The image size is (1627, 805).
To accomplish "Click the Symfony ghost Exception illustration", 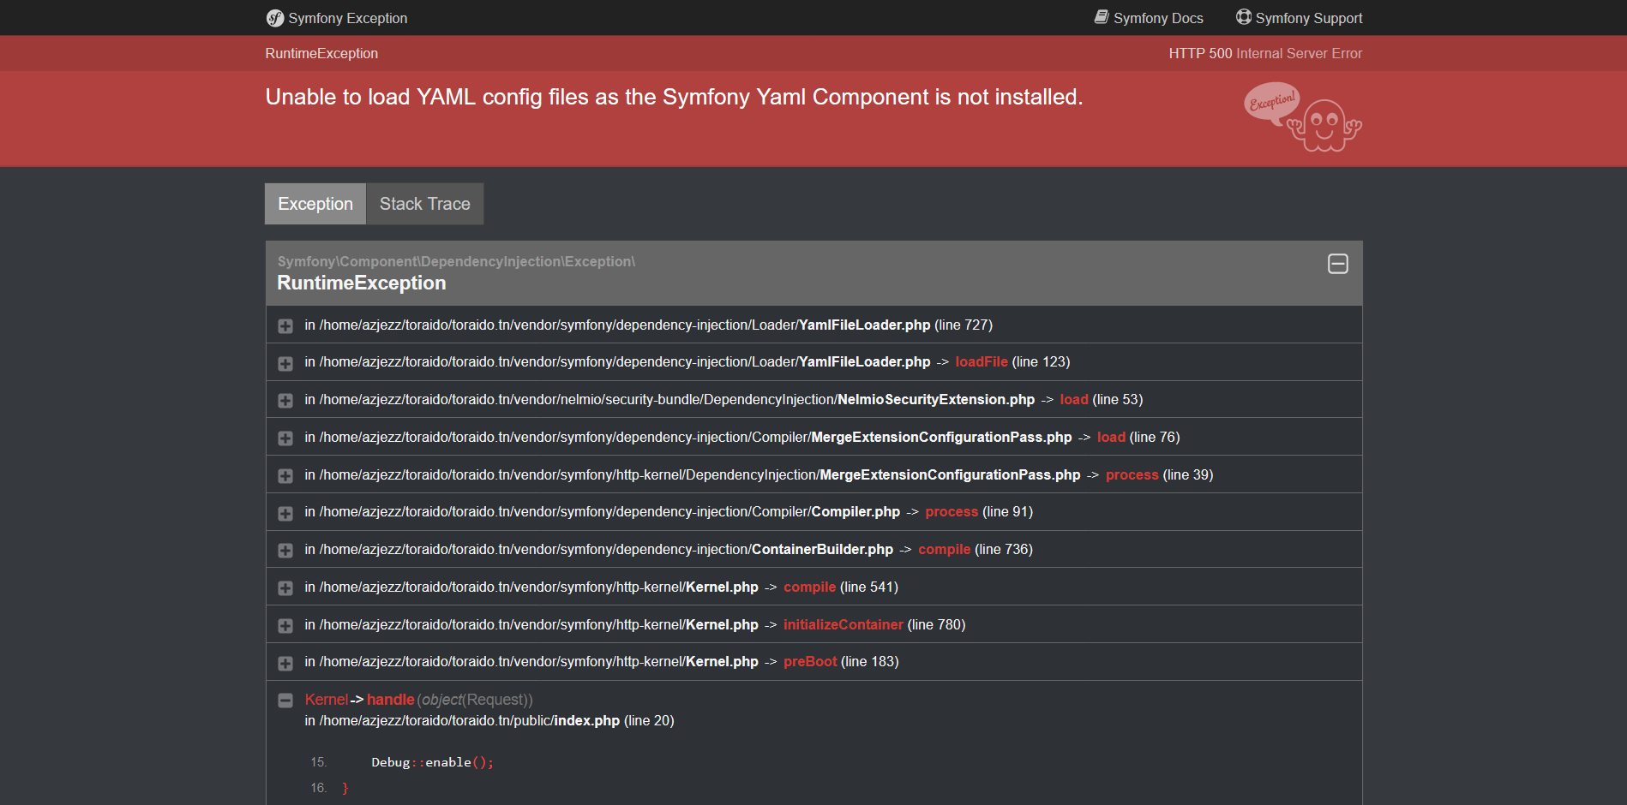I will [1303, 117].
